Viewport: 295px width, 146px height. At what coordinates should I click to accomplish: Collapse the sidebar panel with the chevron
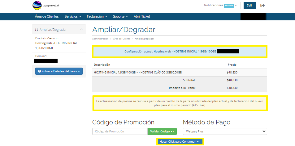tap(81, 30)
